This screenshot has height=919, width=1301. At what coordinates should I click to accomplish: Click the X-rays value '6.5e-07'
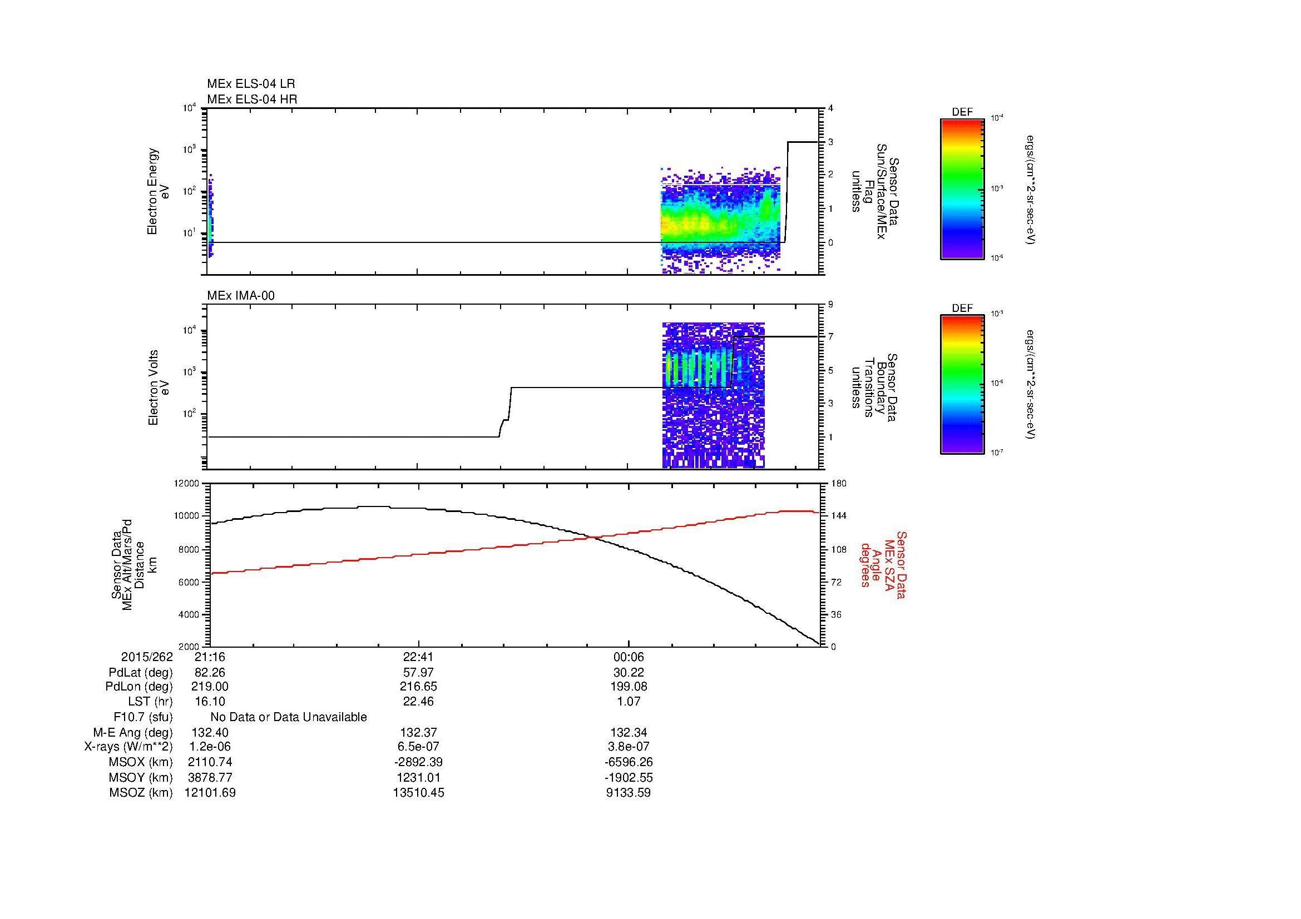click(418, 747)
